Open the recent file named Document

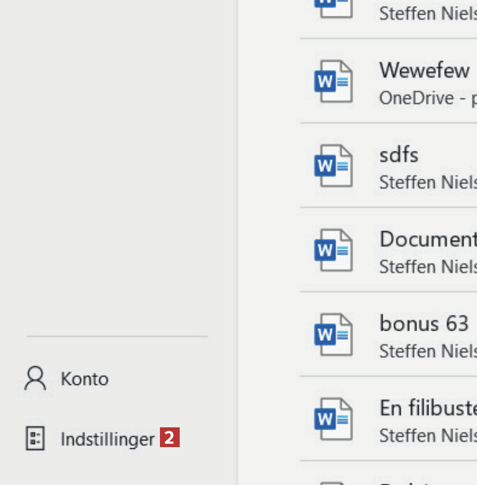pyautogui.click(x=428, y=239)
